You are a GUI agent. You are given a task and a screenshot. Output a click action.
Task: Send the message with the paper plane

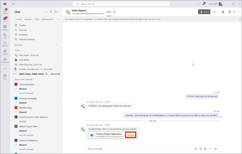(x=216, y=148)
